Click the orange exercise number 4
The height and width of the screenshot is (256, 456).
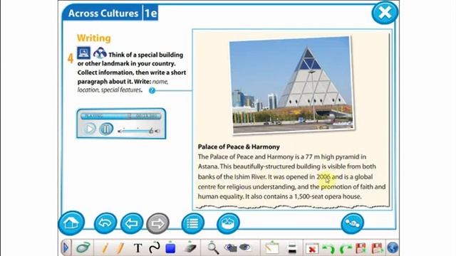pos(71,58)
